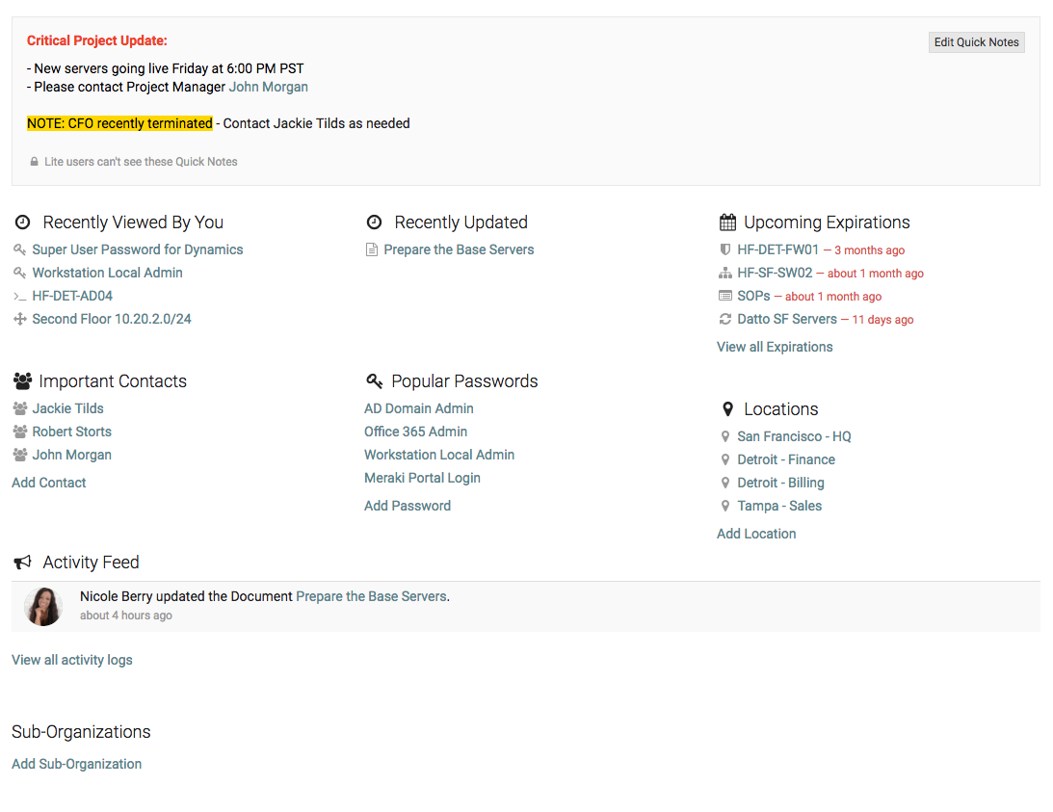This screenshot has width=1053, height=812.
Task: Open View all activity logs
Action: click(71, 660)
